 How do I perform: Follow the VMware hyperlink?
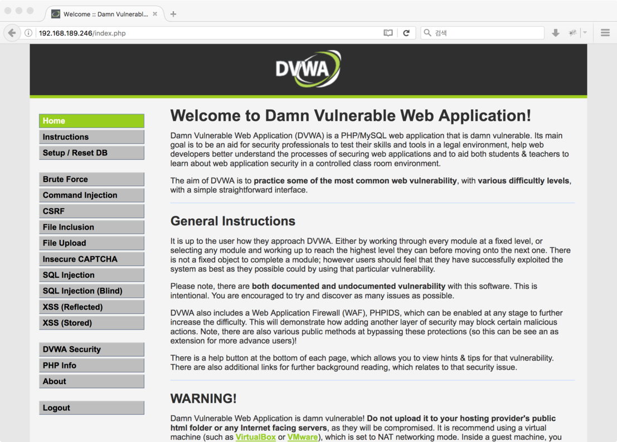[x=302, y=437]
